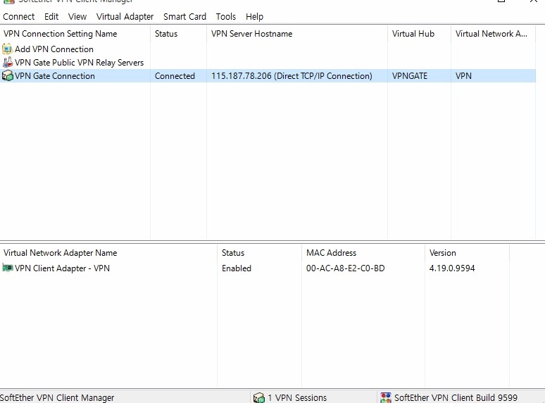The image size is (545, 403).
Task: Click the VPN Sessions status bar icon
Action: click(259, 397)
